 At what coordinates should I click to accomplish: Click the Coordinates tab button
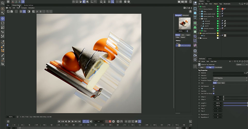click(x=218, y=67)
